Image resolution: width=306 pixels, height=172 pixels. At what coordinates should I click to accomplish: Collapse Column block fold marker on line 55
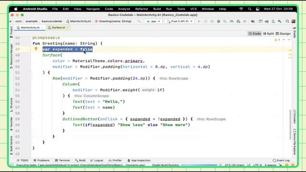(x=31, y=96)
